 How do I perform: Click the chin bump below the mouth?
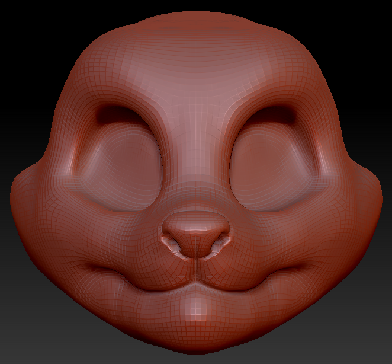(196, 311)
